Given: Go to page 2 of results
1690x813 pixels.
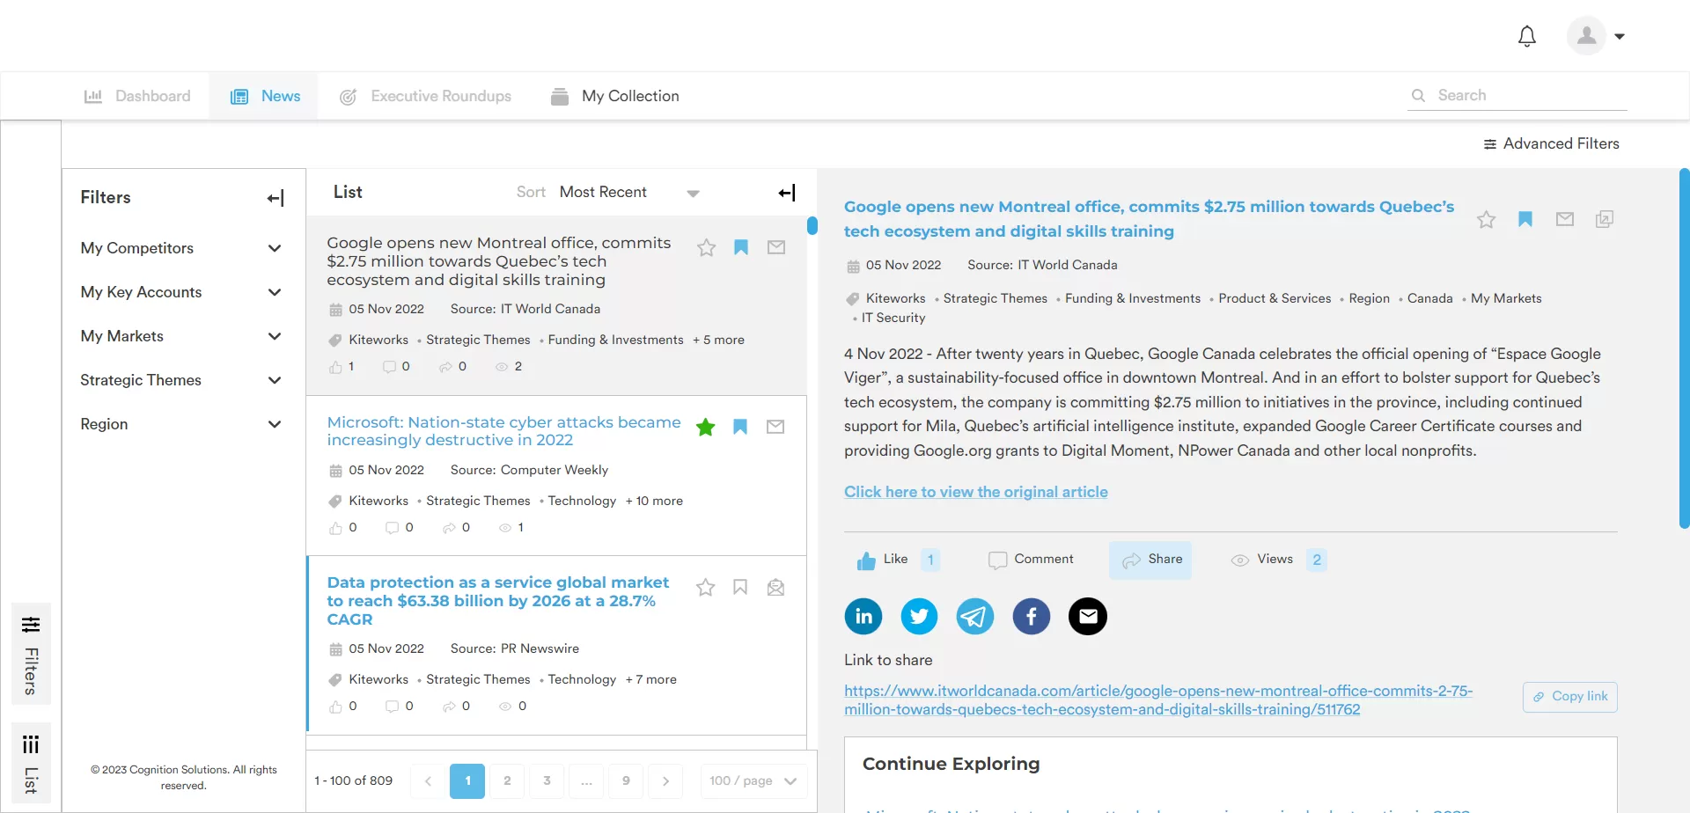Looking at the screenshot, I should pos(507,780).
